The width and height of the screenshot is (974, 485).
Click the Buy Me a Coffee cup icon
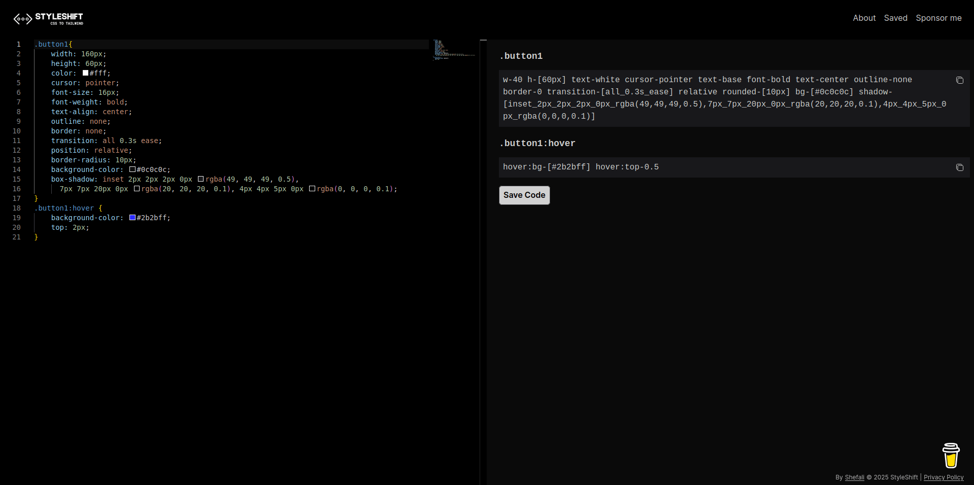point(951,455)
